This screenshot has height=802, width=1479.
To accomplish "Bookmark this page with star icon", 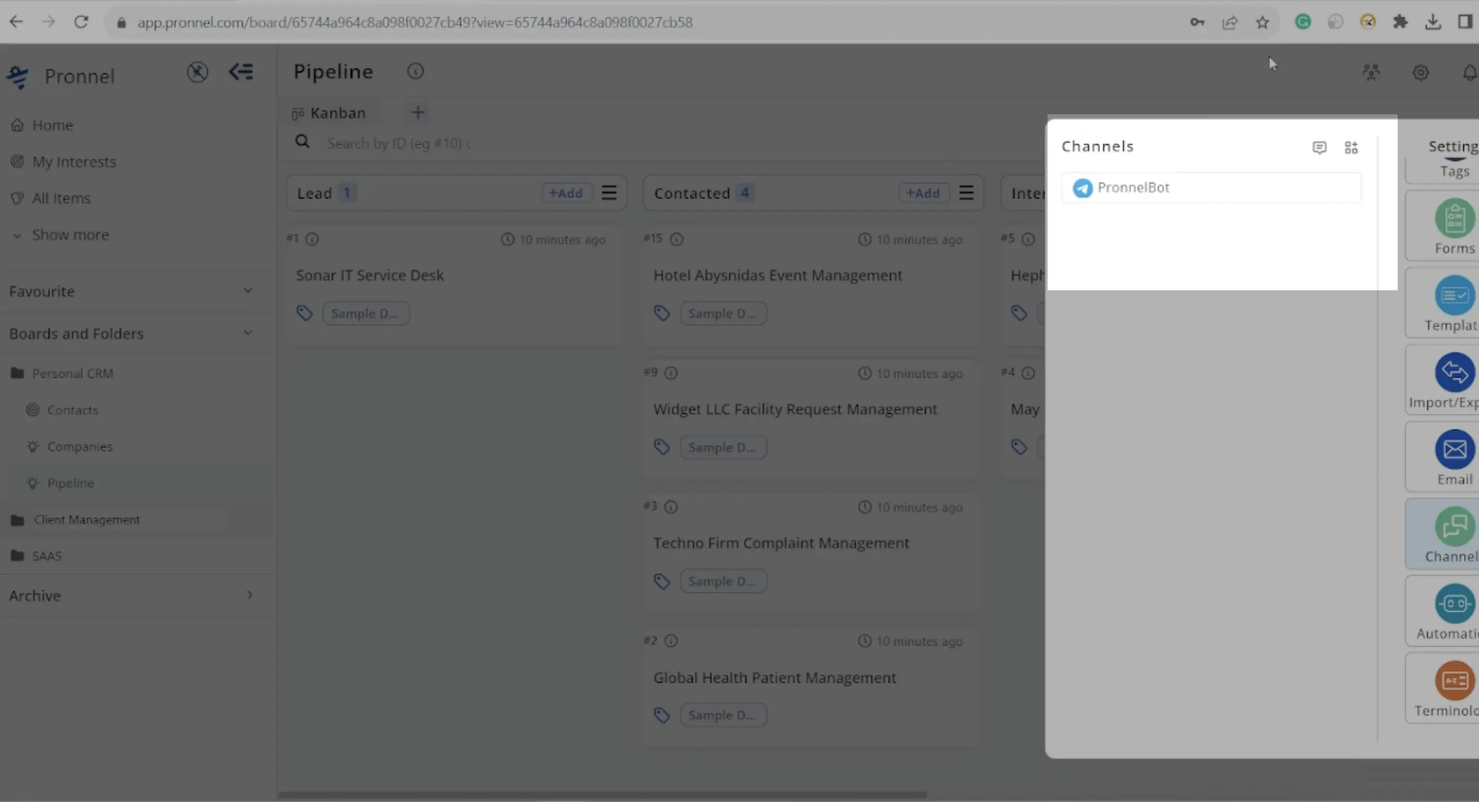I will (1262, 22).
